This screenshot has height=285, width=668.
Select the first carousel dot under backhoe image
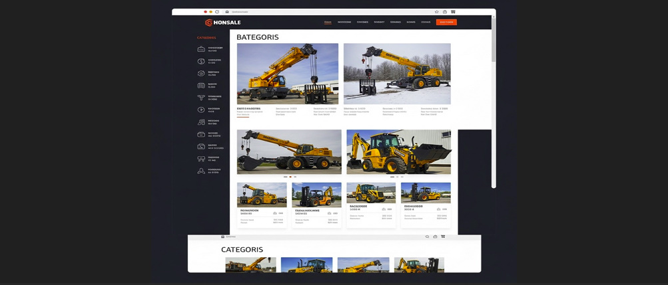[392, 177]
